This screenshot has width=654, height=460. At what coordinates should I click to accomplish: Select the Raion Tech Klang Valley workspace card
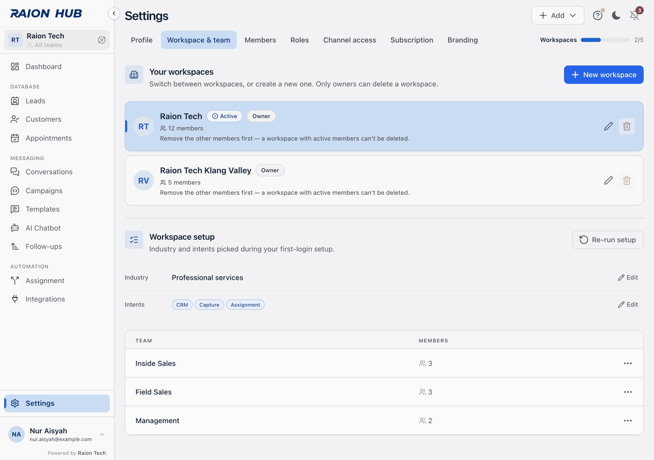[384, 180]
